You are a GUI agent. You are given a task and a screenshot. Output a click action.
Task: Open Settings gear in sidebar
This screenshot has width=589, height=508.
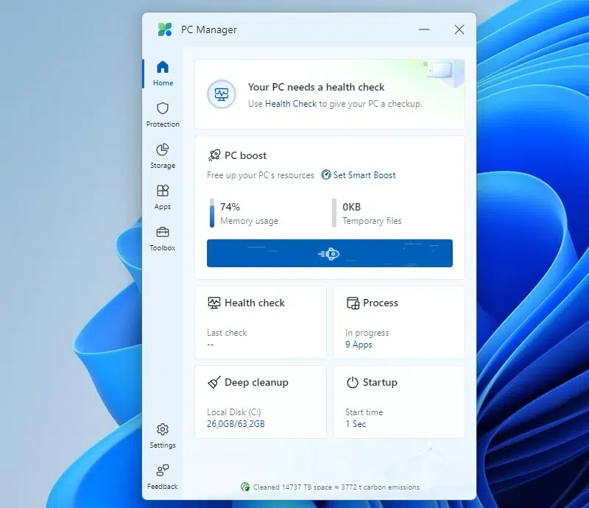tap(163, 434)
